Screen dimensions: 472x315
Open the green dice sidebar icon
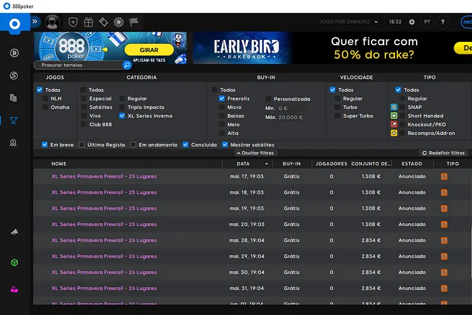pos(13,262)
